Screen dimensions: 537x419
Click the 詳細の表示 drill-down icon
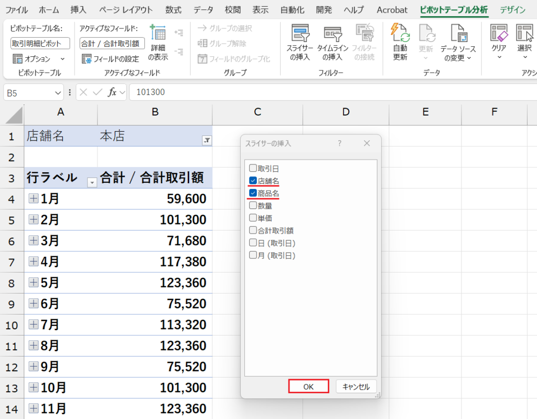point(158,34)
